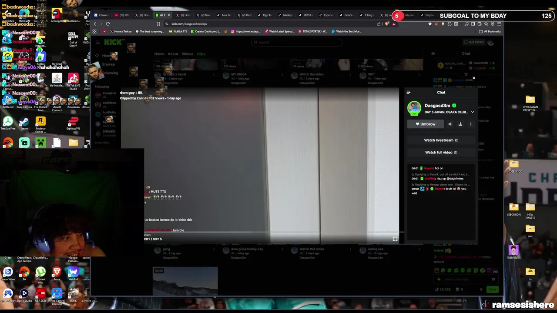Open the channel About tab
This screenshot has height=313, width=557.
(173, 54)
